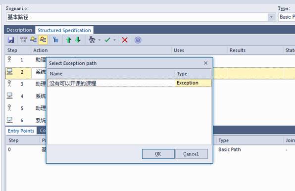Select the Structured Specification tab
The height and width of the screenshot is (191, 295).
pyautogui.click(x=64, y=30)
